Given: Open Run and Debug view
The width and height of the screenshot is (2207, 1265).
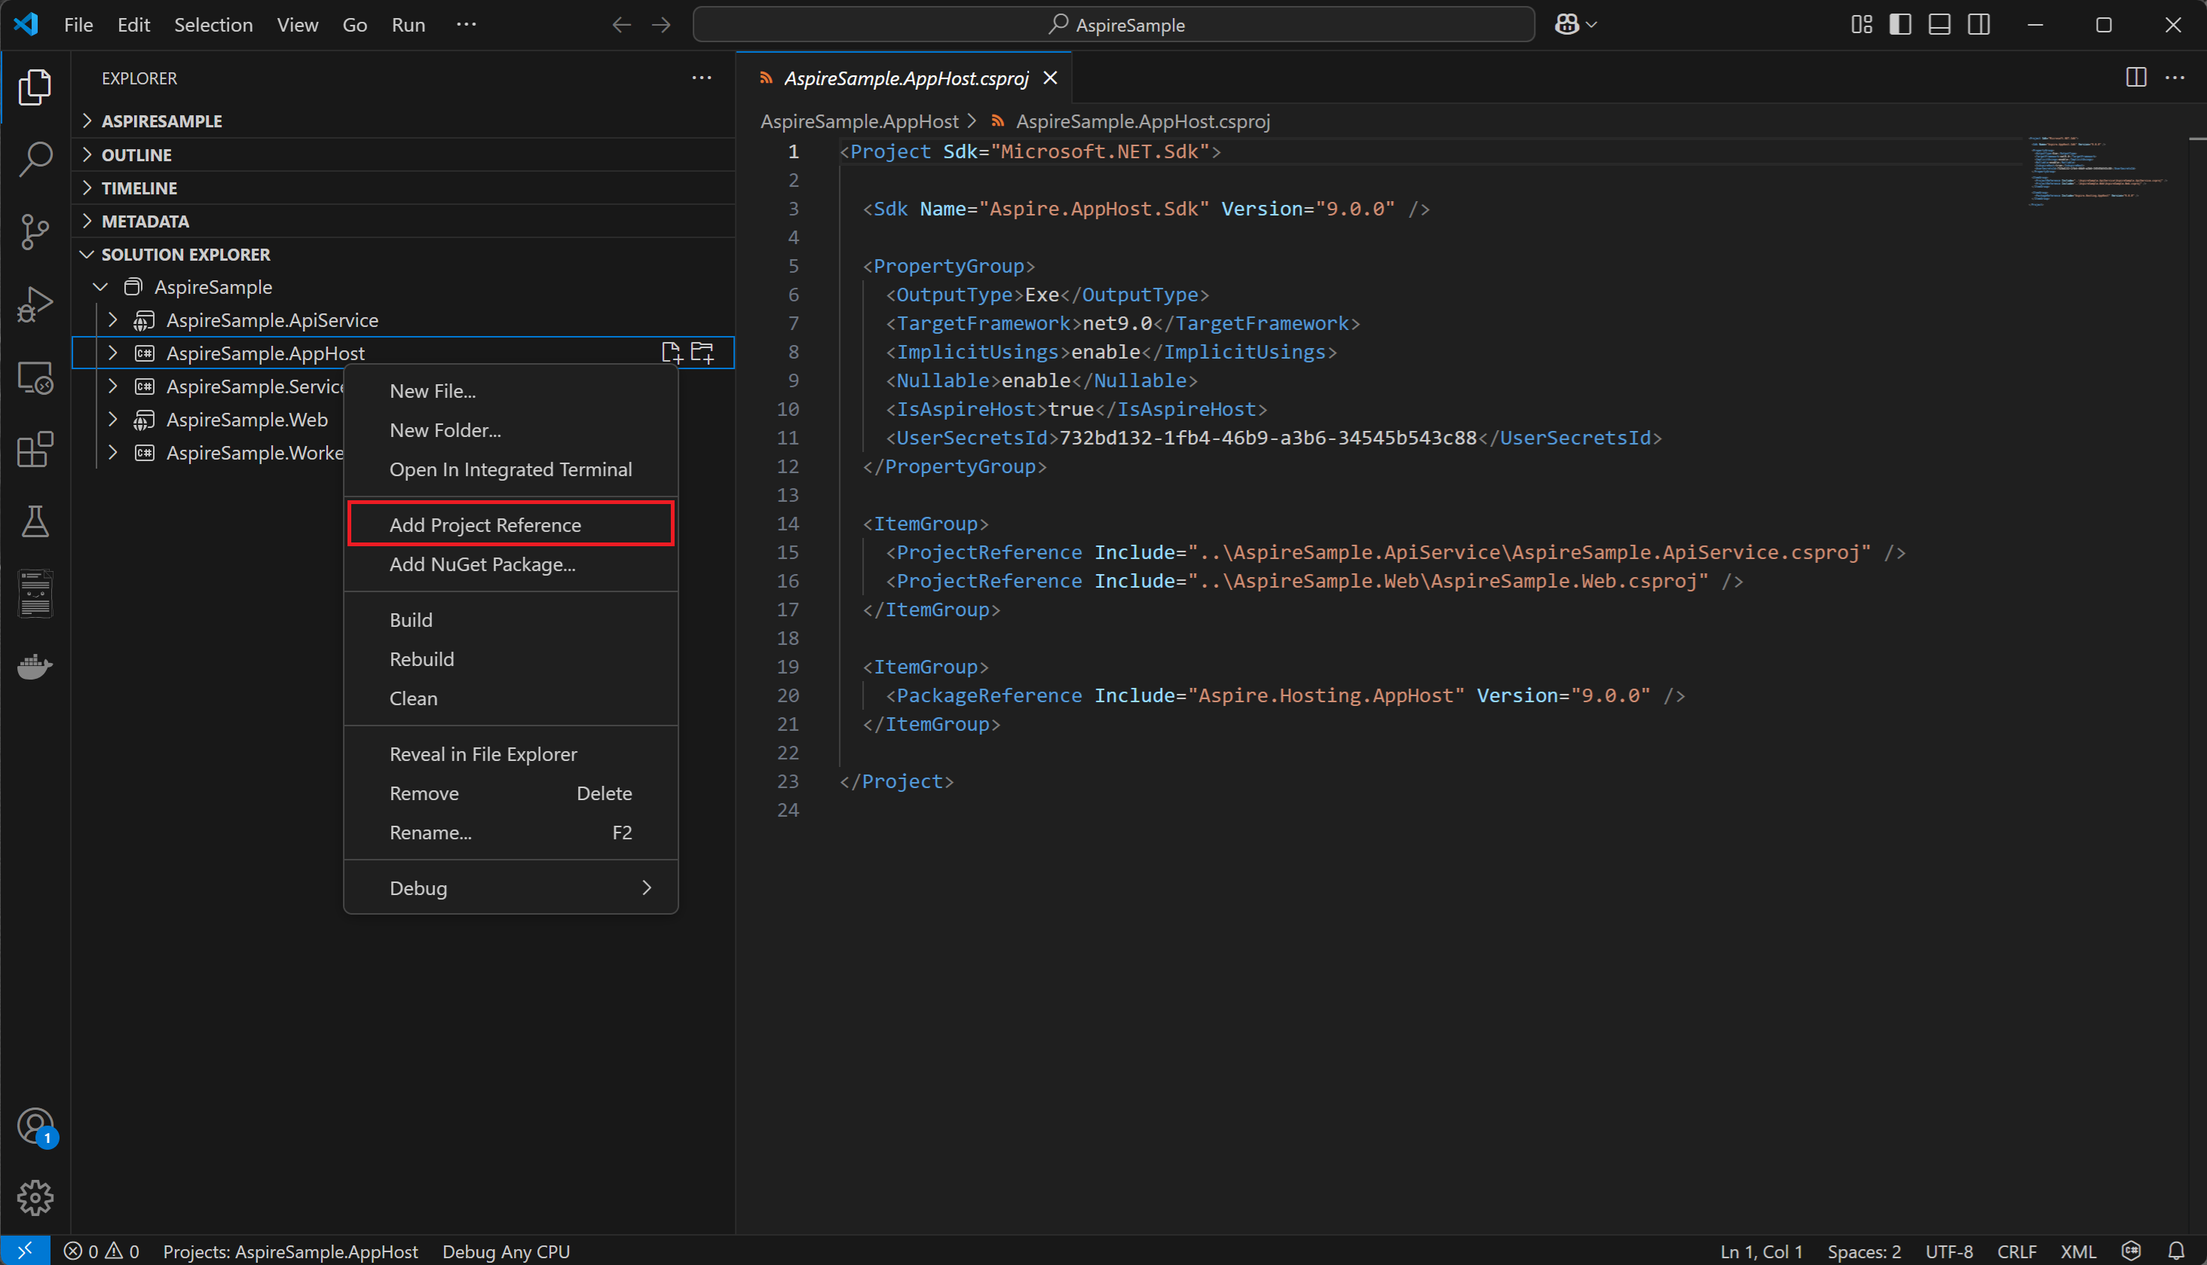Looking at the screenshot, I should tap(35, 304).
